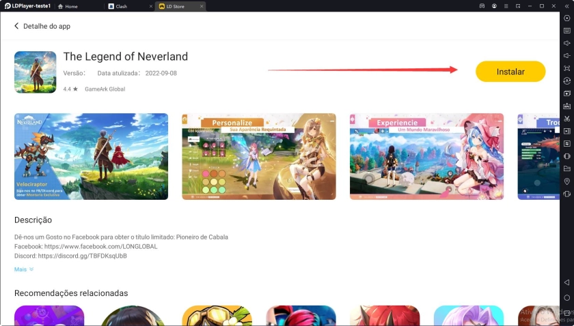
Task: Click the shake device icon
Action: (x=567, y=156)
